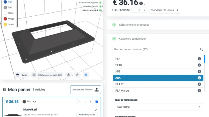Decrease unit quantity in price panel
Image resolution: width=209 pixels, height=117 pixels.
[x=134, y=10]
